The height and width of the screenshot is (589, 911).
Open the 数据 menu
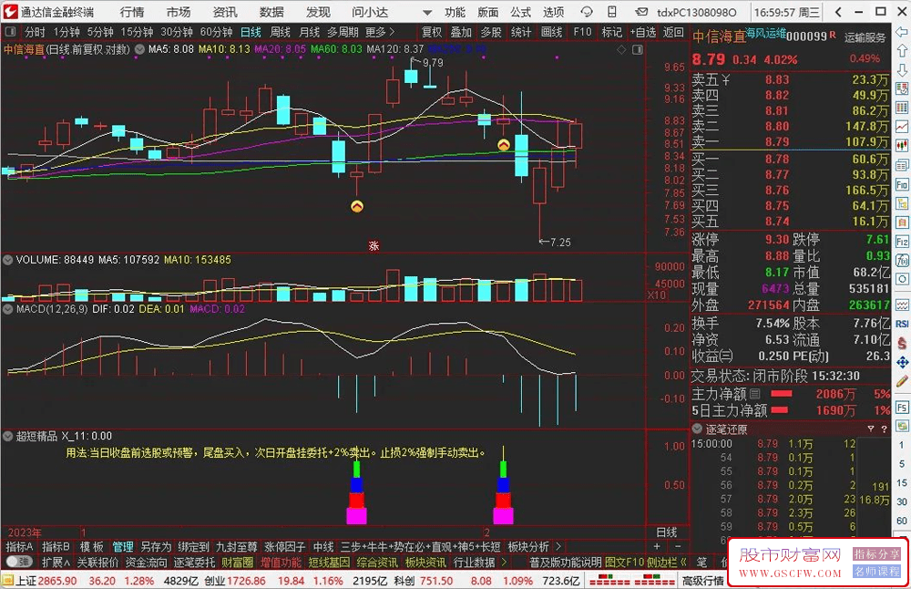271,12
